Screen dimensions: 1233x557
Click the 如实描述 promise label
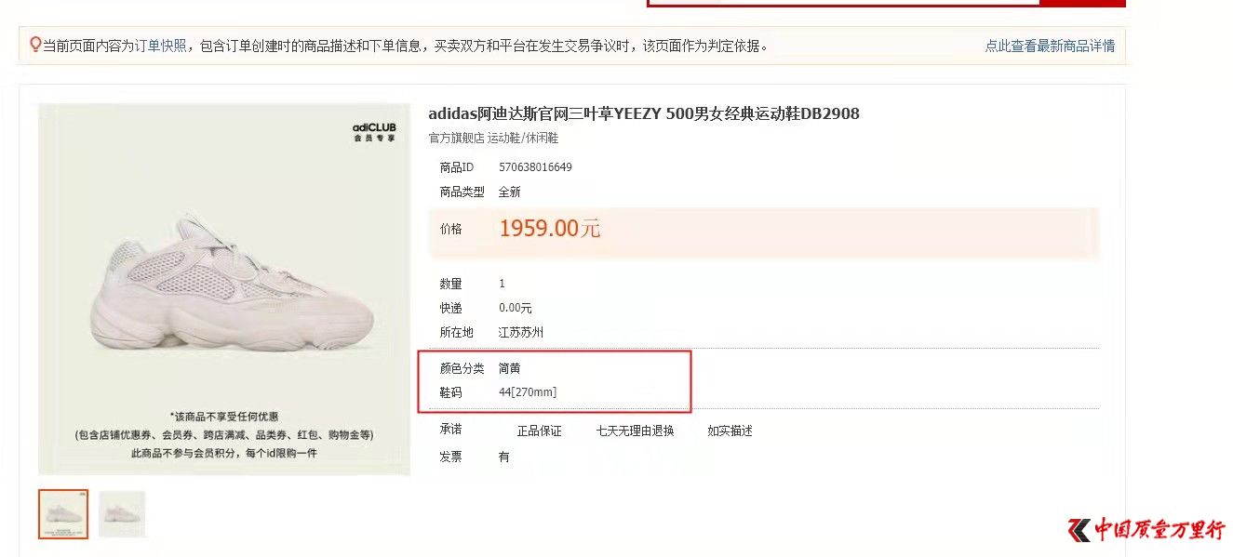coord(730,431)
